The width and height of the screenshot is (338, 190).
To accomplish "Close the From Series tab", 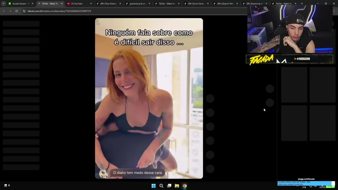I will pos(208,4).
